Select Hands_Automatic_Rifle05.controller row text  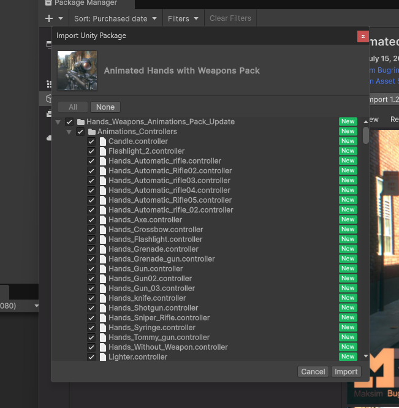click(x=170, y=200)
